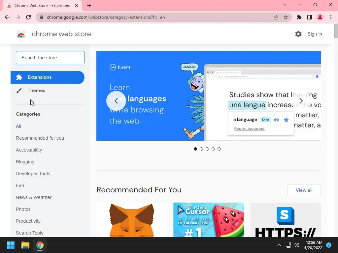This screenshot has width=338, height=253.
Task: Open the Blogging category
Action: (x=25, y=162)
